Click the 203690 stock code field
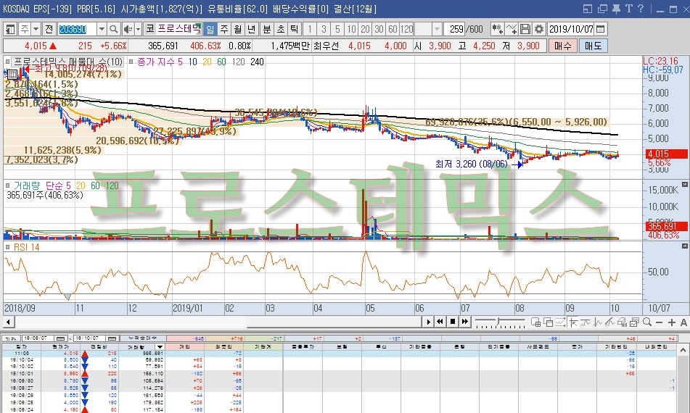Image resolution: width=690 pixels, height=413 pixels. (x=78, y=30)
